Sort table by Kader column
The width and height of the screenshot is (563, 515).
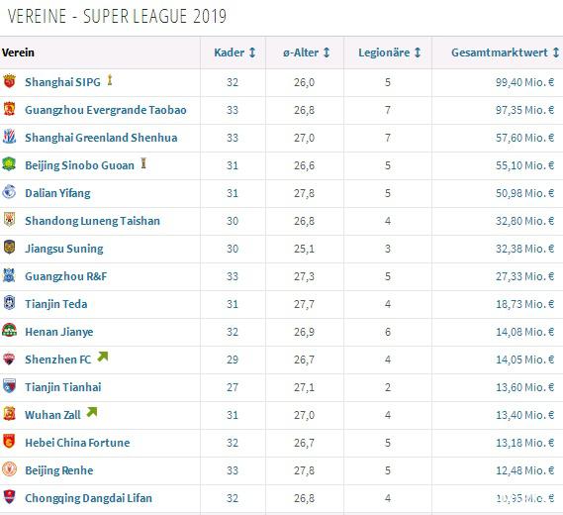[x=235, y=52]
